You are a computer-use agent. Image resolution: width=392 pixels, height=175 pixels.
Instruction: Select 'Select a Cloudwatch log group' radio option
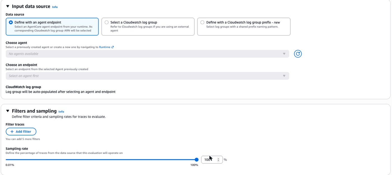(106, 22)
